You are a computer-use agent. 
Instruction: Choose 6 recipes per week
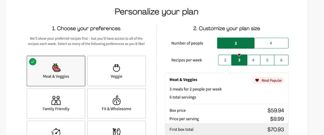281,60
